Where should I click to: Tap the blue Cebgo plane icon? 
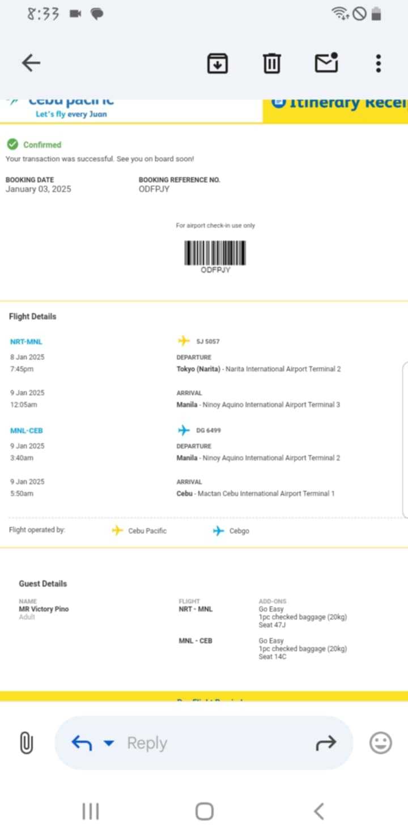[219, 531]
